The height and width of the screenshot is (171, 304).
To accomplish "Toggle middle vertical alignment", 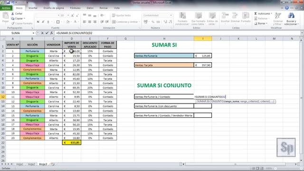I will [x=90, y=15].
